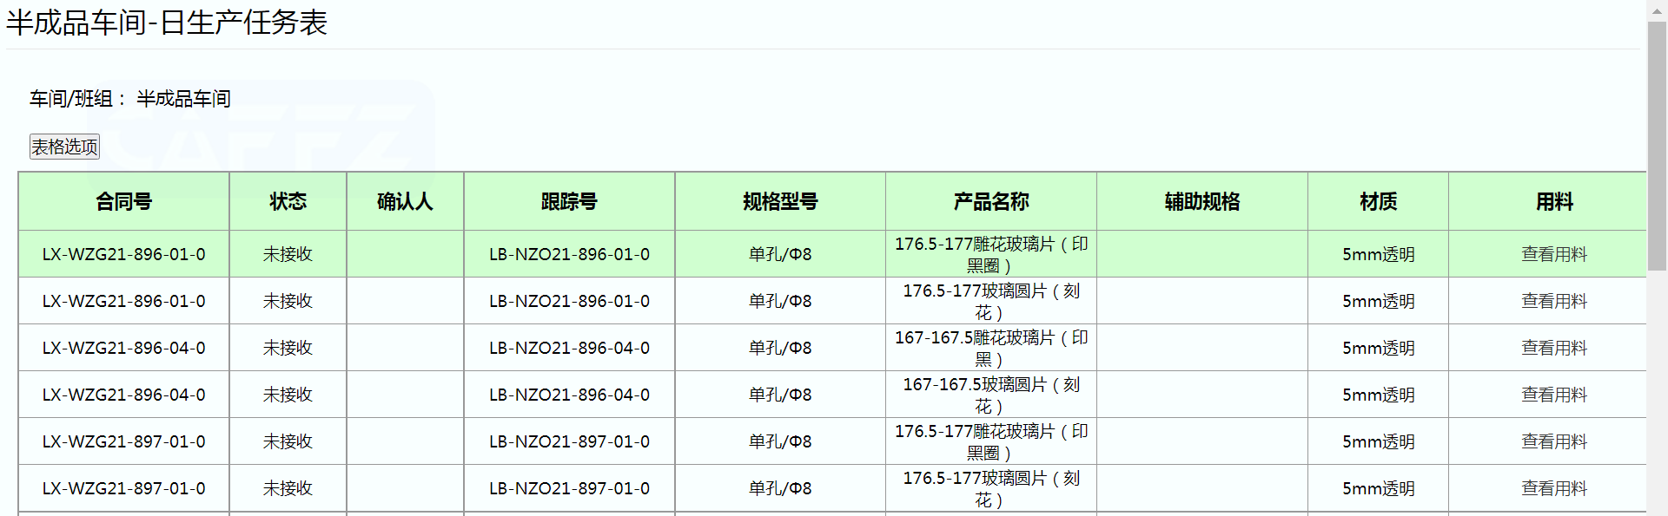The height and width of the screenshot is (516, 1668).
Task: Click the 跟踪号 column header
Action: pos(569,201)
